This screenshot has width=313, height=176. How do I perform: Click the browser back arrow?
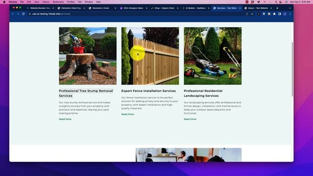pyautogui.click(x=13, y=14)
